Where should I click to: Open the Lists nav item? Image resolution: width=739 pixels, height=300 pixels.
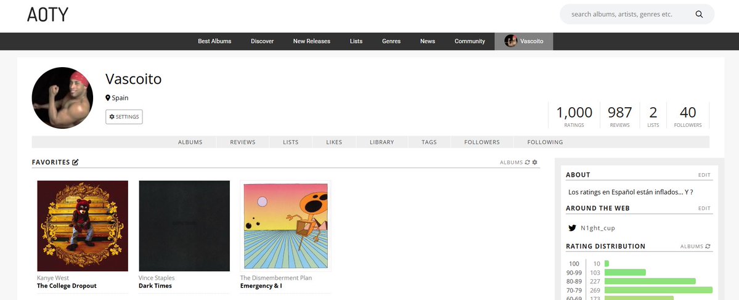[356, 41]
